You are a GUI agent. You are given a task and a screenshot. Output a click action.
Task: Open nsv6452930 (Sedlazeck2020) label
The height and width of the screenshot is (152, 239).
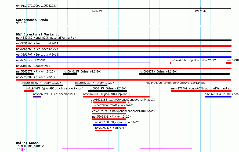(113, 105)
